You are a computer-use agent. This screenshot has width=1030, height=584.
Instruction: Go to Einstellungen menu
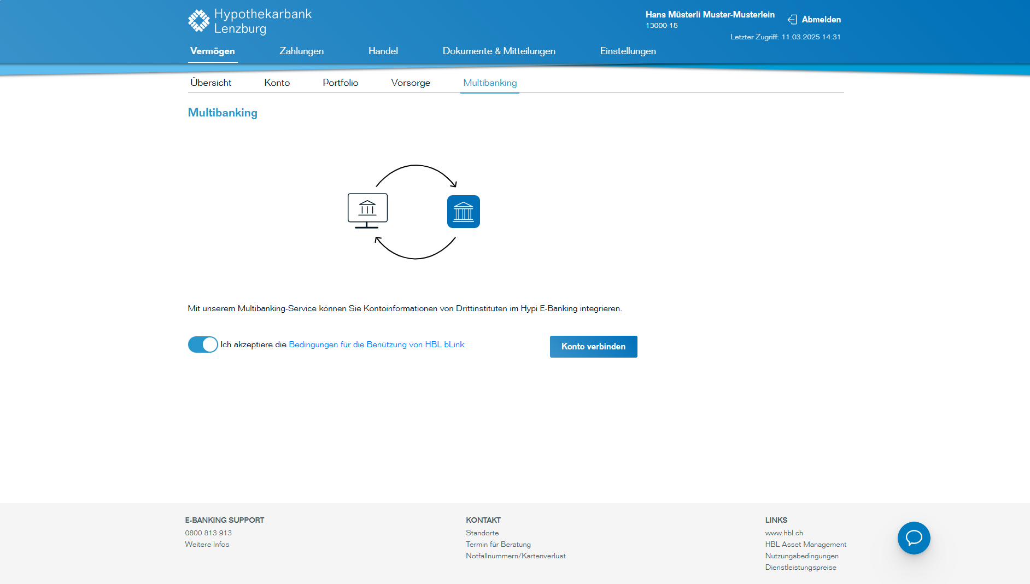[628, 51]
